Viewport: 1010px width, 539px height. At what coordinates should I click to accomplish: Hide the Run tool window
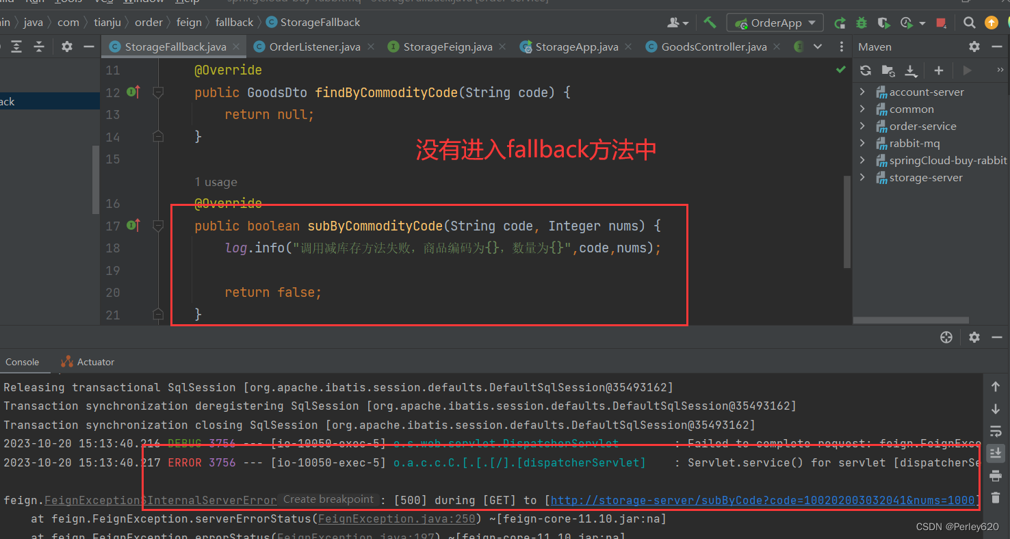coord(996,337)
